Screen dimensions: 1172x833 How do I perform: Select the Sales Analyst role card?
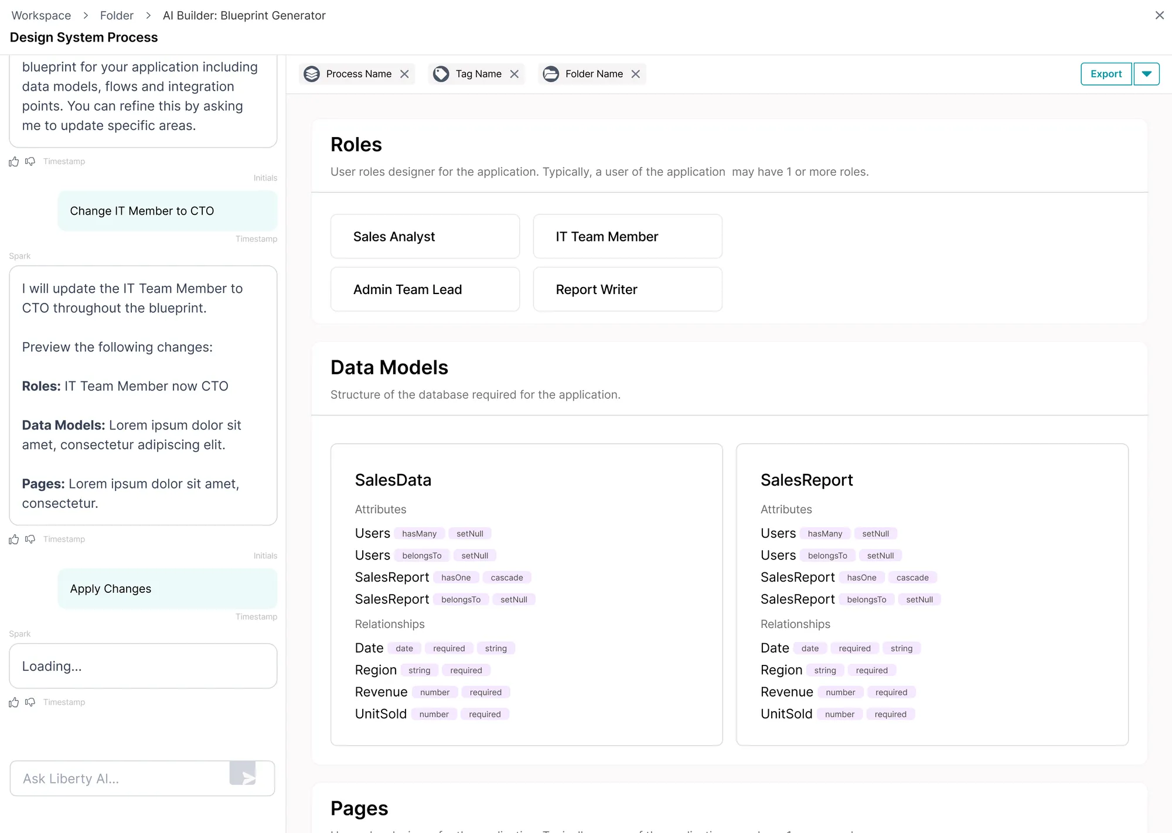425,237
